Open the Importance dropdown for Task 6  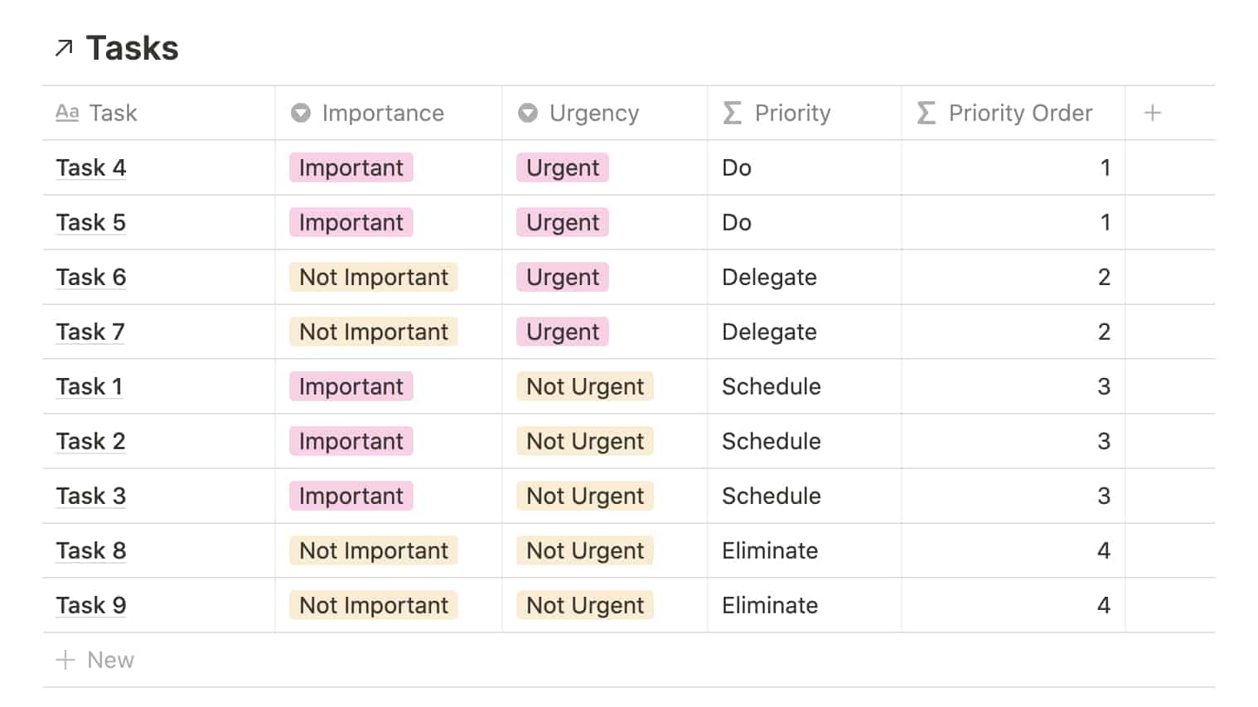[x=374, y=277]
